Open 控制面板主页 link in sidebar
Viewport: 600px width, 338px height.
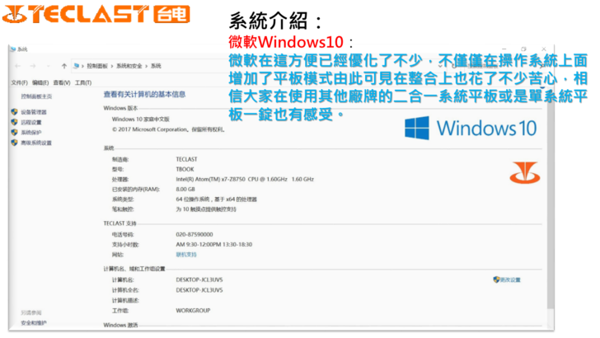[36, 96]
